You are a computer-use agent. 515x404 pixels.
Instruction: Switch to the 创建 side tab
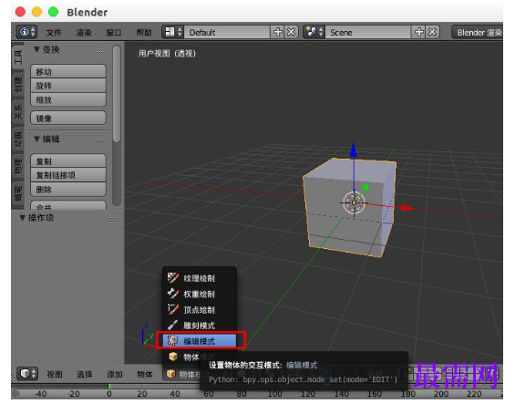(x=18, y=84)
